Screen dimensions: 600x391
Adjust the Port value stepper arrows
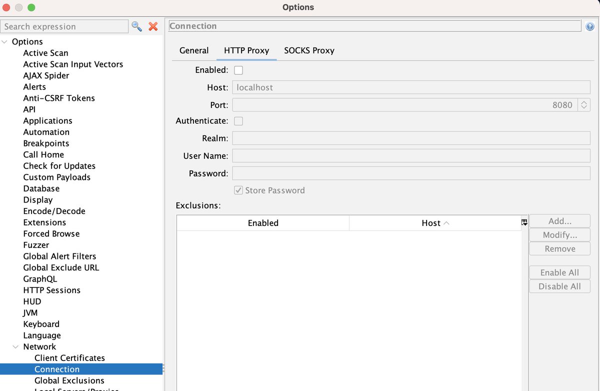584,105
